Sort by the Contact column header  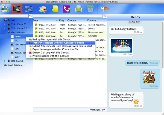[72, 20]
